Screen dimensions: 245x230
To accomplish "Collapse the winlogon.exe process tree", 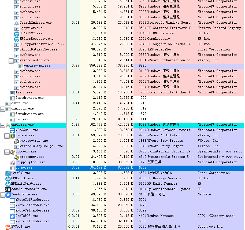I will pyautogui.click(x=3, y=109).
